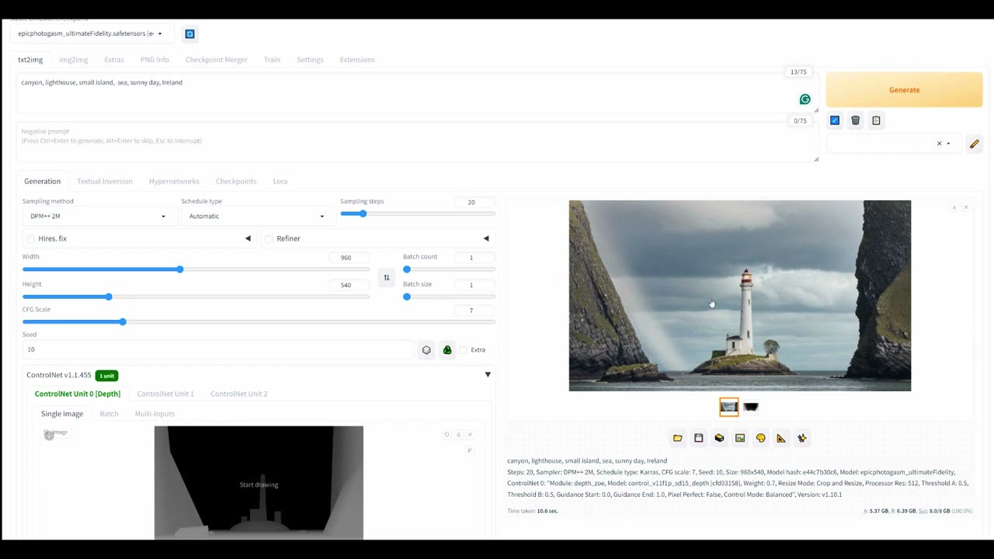The image size is (994, 559).
Task: Send image to inpaint palette icon
Action: (x=761, y=438)
